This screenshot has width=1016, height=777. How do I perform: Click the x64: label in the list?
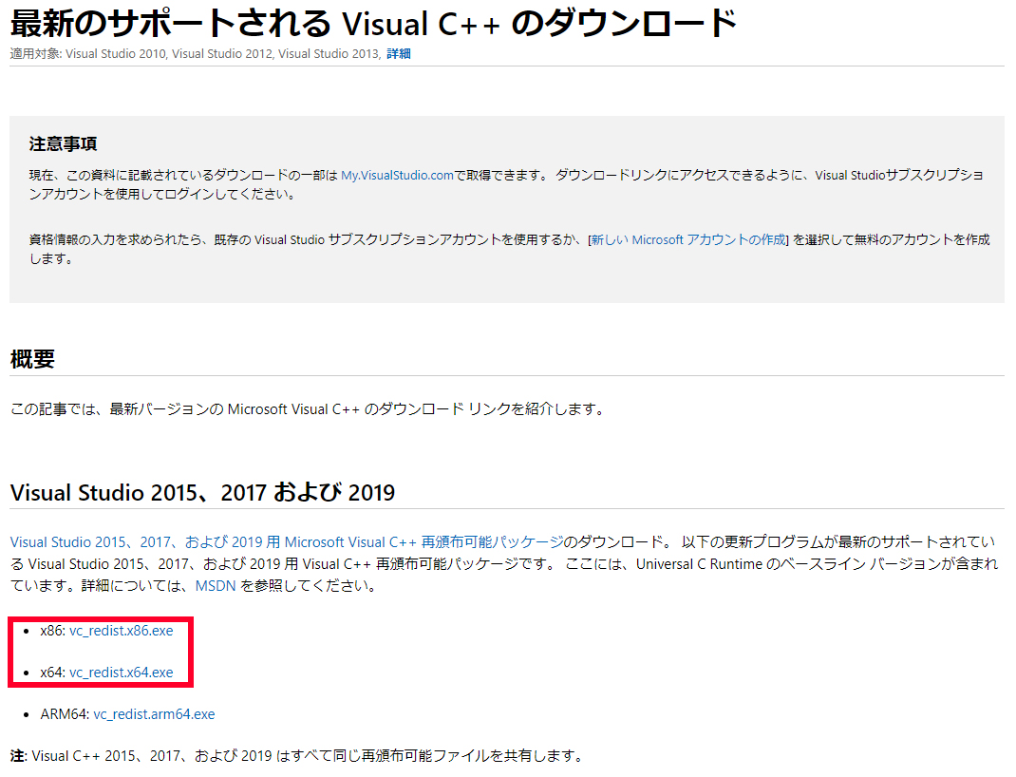52,672
